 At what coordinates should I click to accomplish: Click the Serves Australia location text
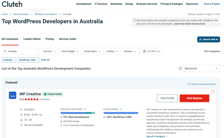pyautogui.click(x=33, y=125)
